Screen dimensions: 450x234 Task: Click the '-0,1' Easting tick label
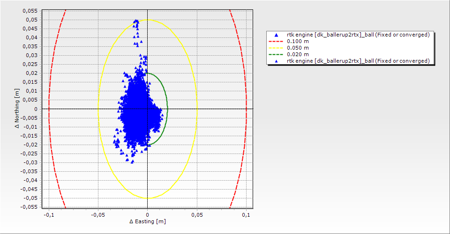[x=49, y=215]
